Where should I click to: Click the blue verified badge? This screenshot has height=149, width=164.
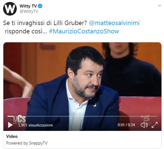[40, 6]
